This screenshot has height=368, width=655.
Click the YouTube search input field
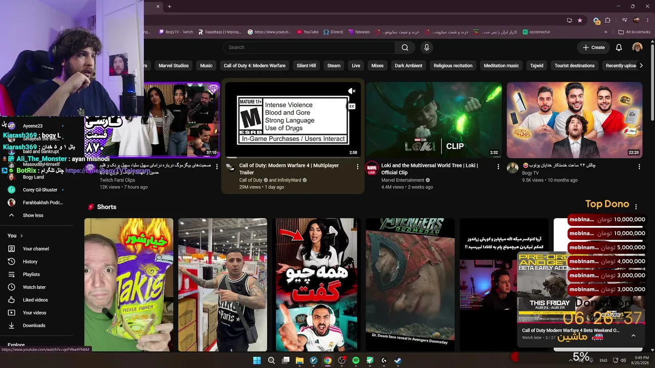tap(309, 48)
